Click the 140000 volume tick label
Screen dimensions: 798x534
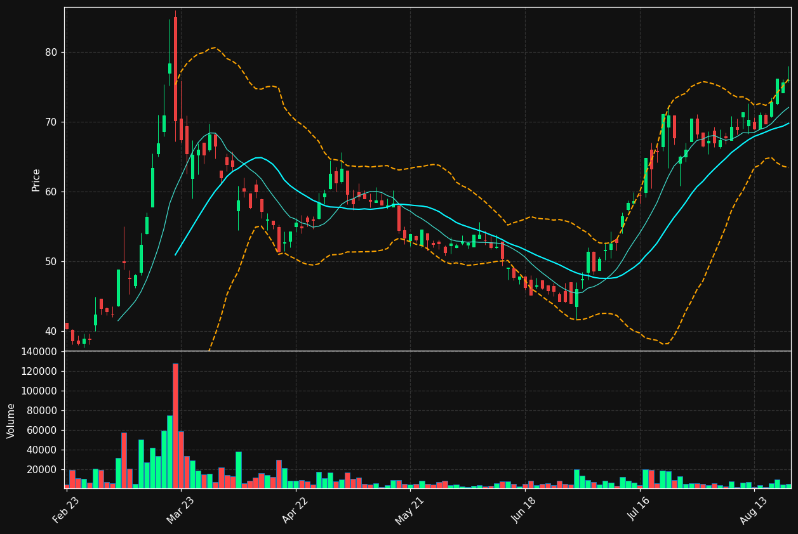(x=39, y=351)
